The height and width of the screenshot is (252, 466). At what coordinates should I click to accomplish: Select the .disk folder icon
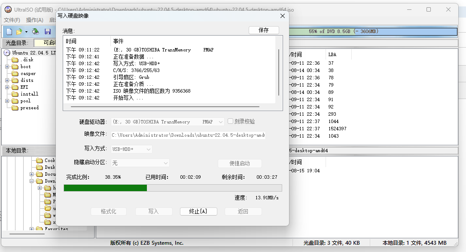coord(15,60)
